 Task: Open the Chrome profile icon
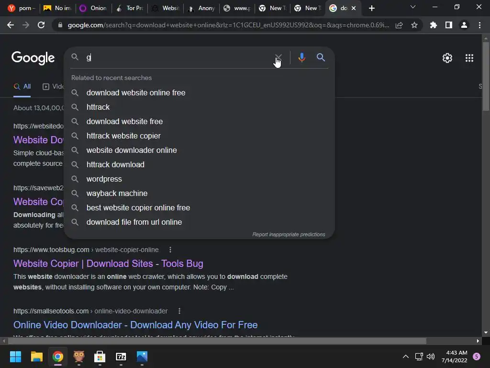pyautogui.click(x=464, y=25)
